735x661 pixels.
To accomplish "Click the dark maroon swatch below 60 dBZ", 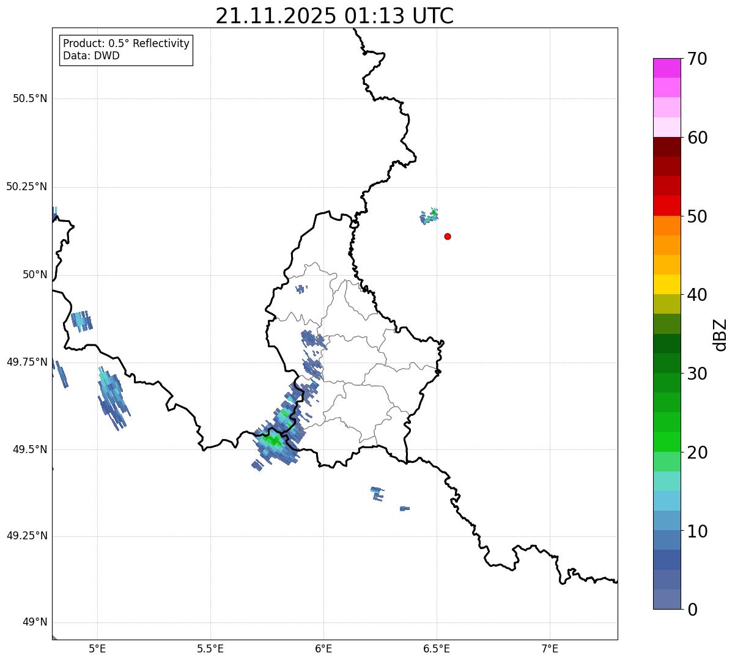I will click(x=667, y=147).
